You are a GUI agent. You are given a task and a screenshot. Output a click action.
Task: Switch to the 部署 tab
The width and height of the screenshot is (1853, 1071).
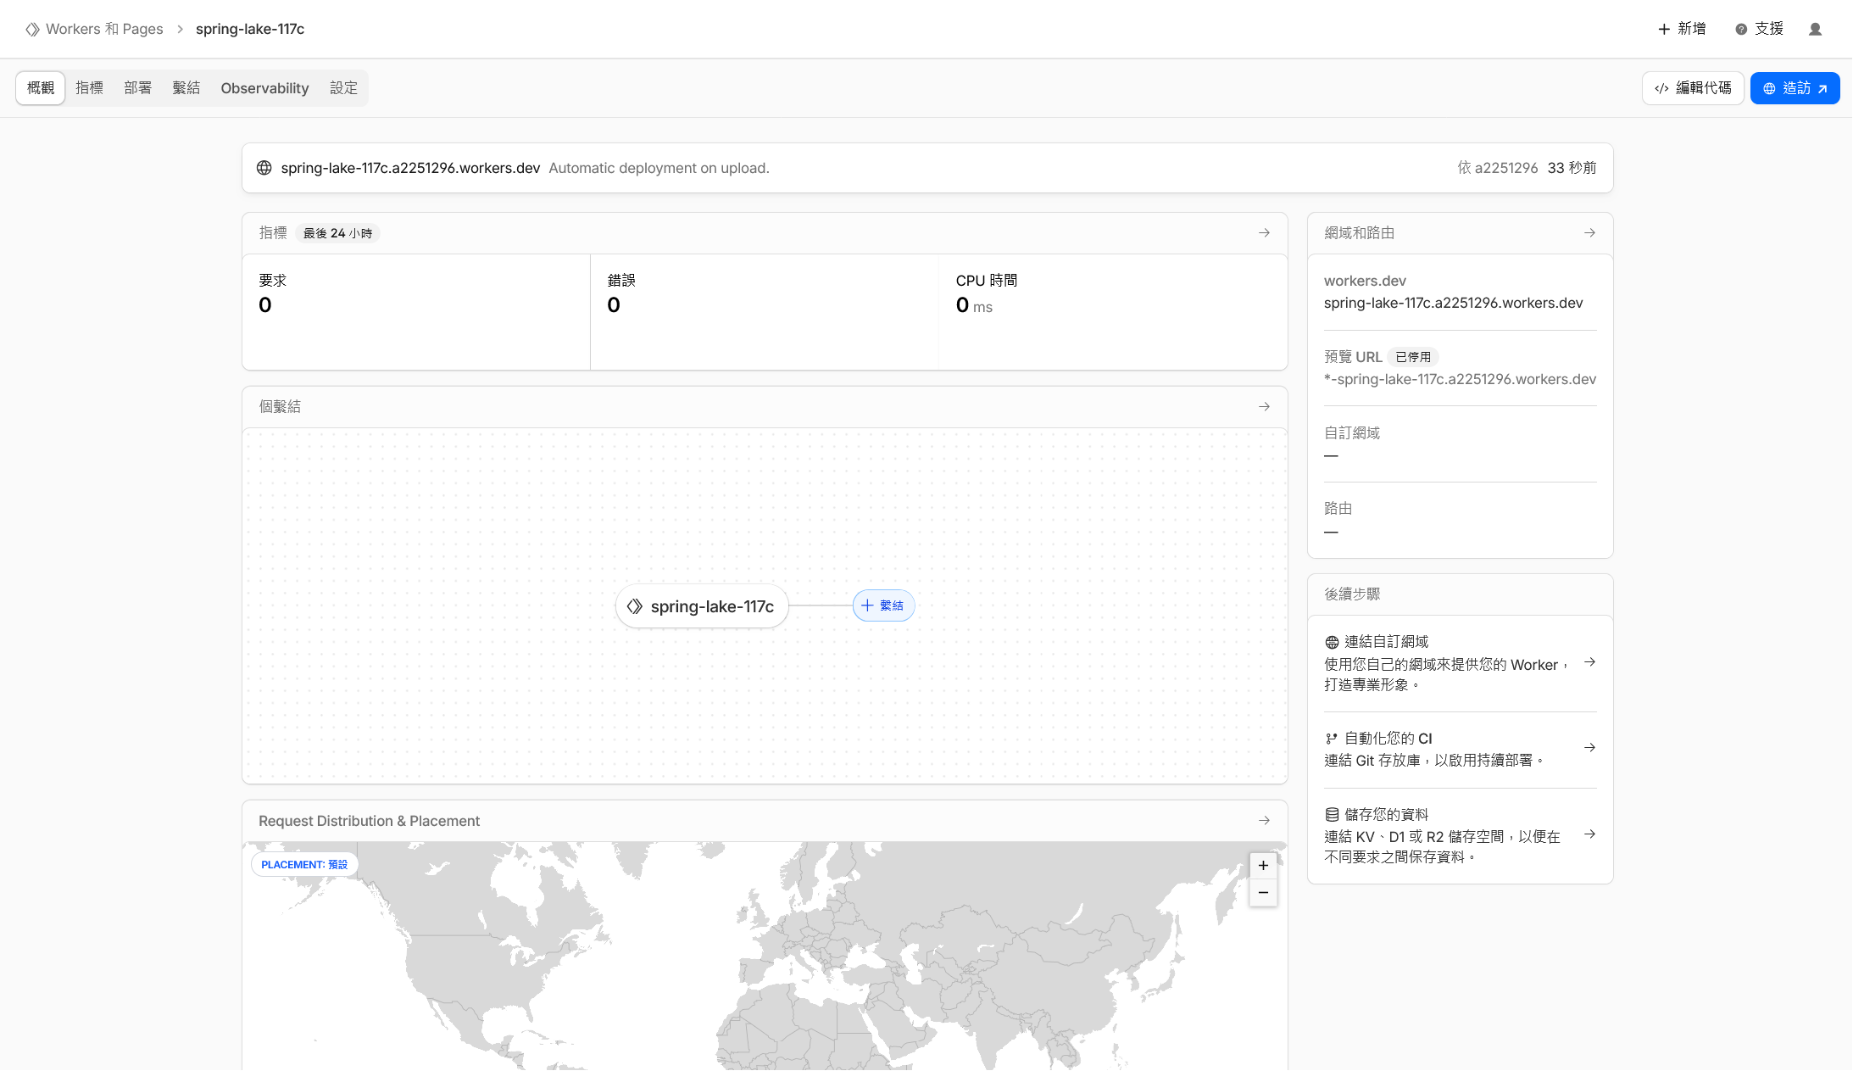point(137,88)
